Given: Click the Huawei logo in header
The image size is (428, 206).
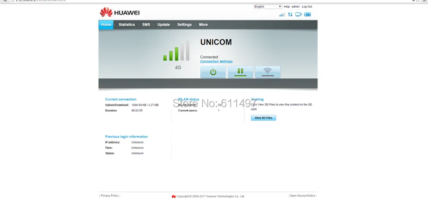Looking at the screenshot, I should [119, 12].
